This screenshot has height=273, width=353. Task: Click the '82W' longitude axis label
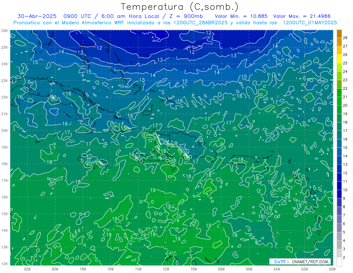(27, 269)
